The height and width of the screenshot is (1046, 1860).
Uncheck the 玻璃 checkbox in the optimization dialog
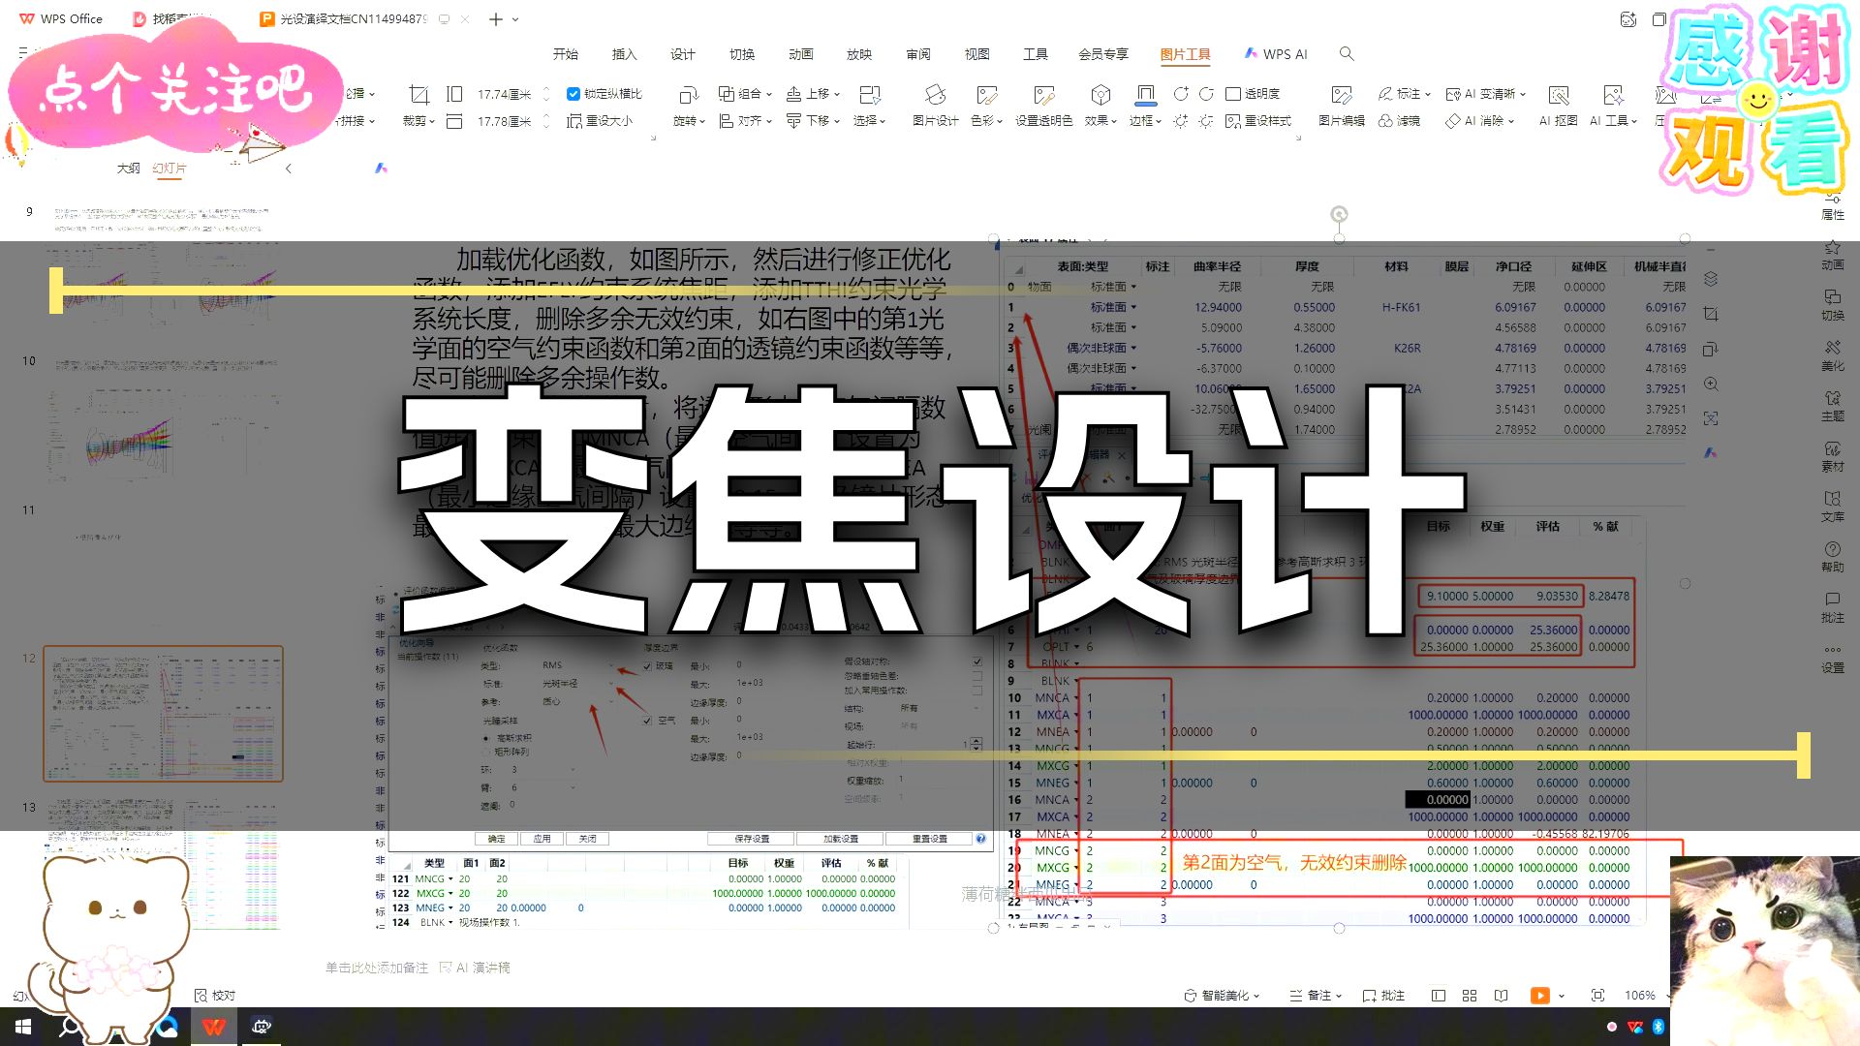point(647,665)
